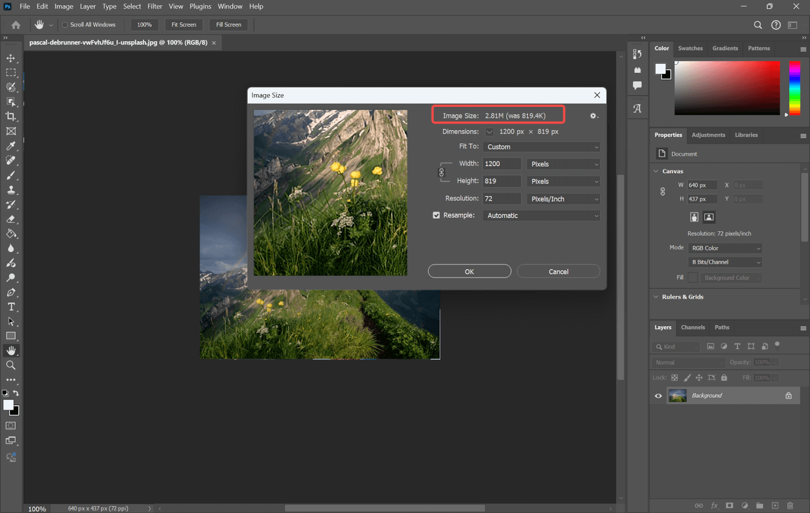This screenshot has height=513, width=810.
Task: Confirm resize by clicking OK
Action: pos(469,271)
